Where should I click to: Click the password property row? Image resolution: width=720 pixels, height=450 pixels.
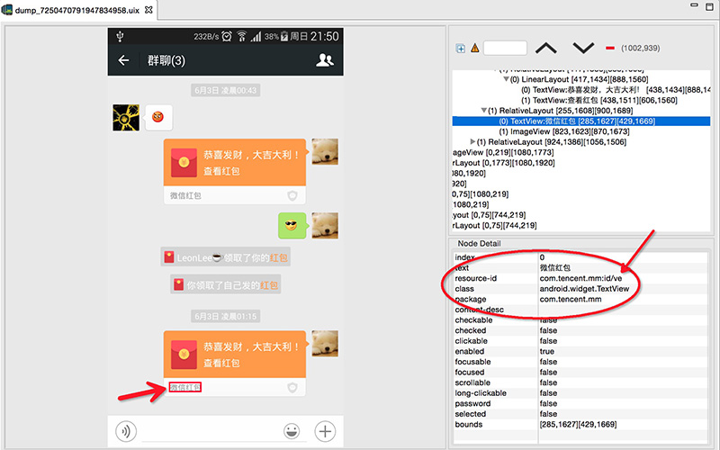click(x=580, y=403)
